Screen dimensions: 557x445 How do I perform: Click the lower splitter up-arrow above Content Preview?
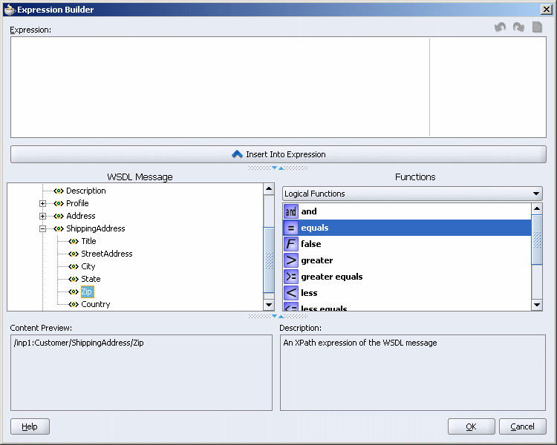click(x=281, y=316)
